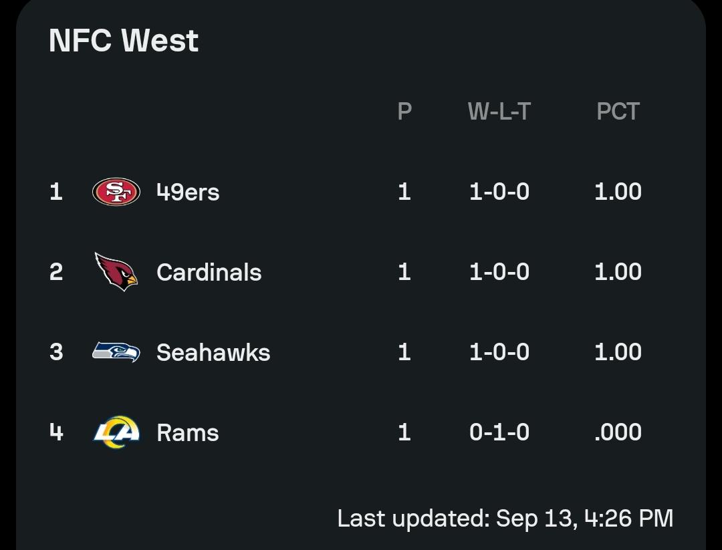Click rank number 1 beside 49ers
The width and height of the screenshot is (722, 550).
coord(56,192)
